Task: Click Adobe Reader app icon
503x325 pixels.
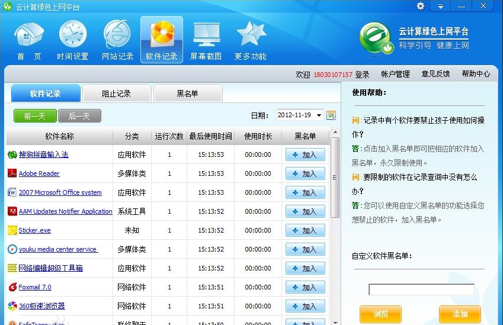Action: coord(12,173)
